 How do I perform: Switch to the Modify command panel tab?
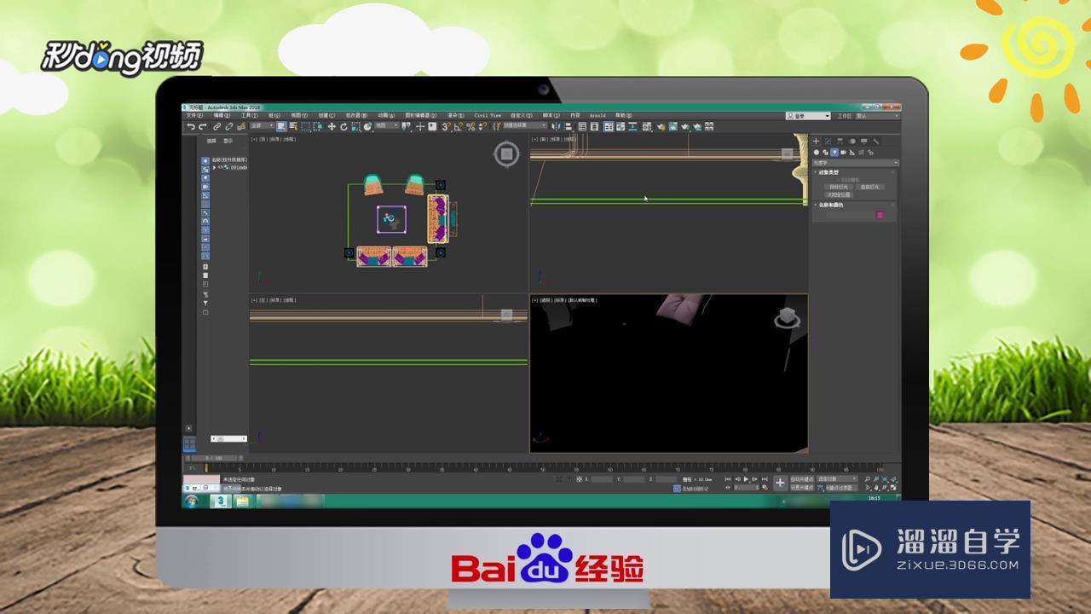[x=828, y=141]
